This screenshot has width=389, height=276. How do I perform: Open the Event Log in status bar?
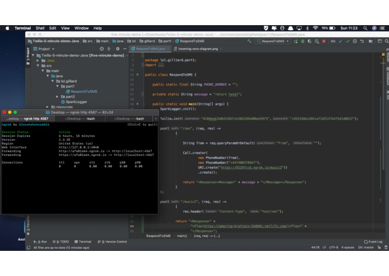click(373, 241)
